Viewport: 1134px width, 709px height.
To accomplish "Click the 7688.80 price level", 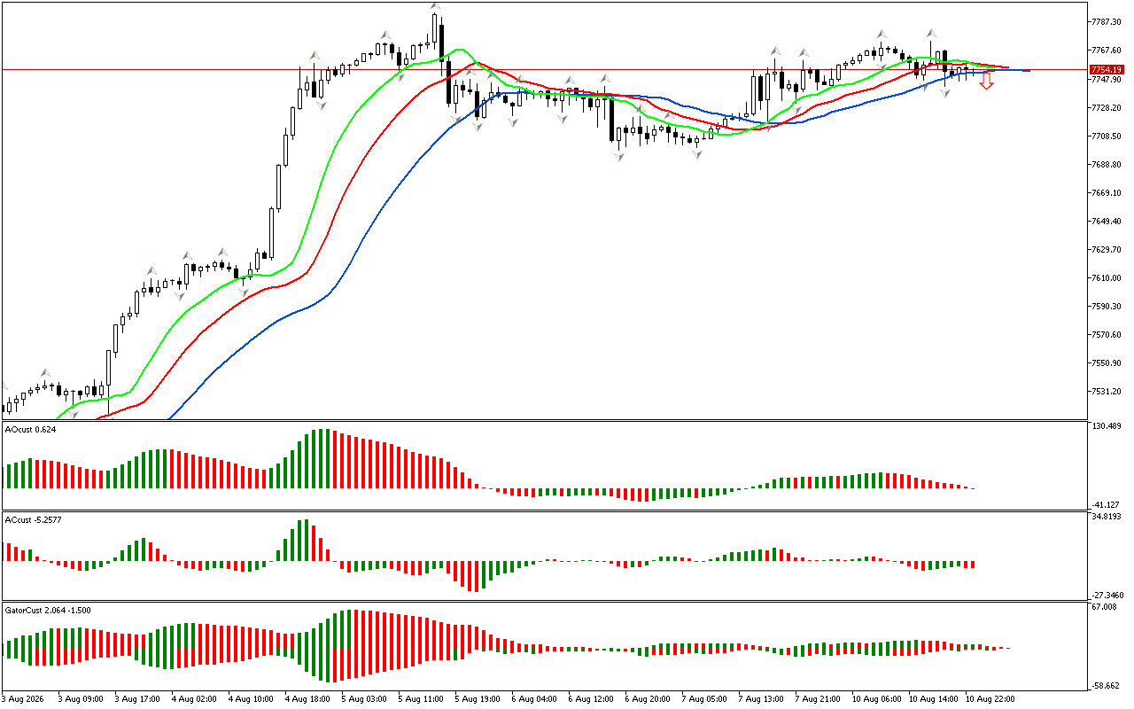I will pos(1105,164).
